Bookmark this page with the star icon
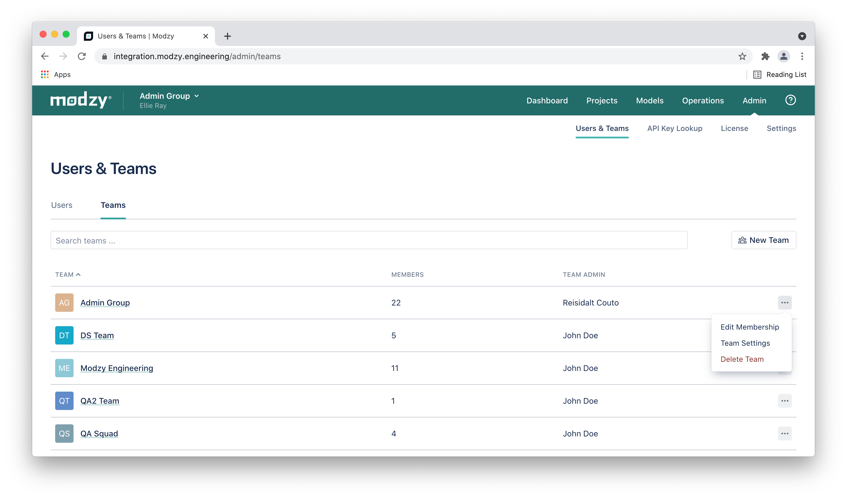847x499 pixels. pyautogui.click(x=742, y=57)
